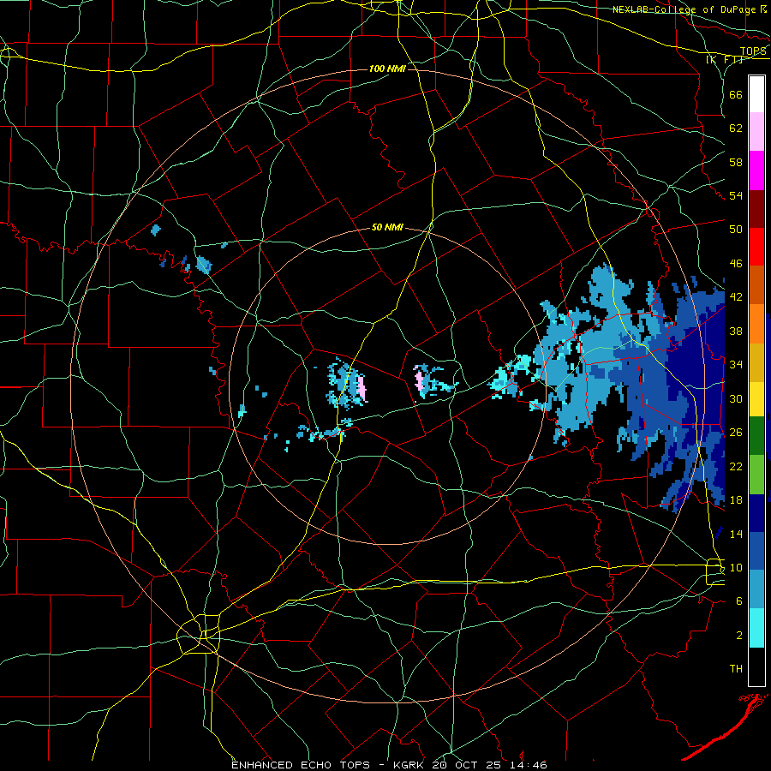Click the TOPS legend title
771x771 pixels.
[753, 51]
